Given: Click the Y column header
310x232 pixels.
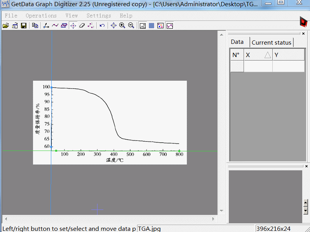Looking at the screenshot, I should click(x=288, y=55).
